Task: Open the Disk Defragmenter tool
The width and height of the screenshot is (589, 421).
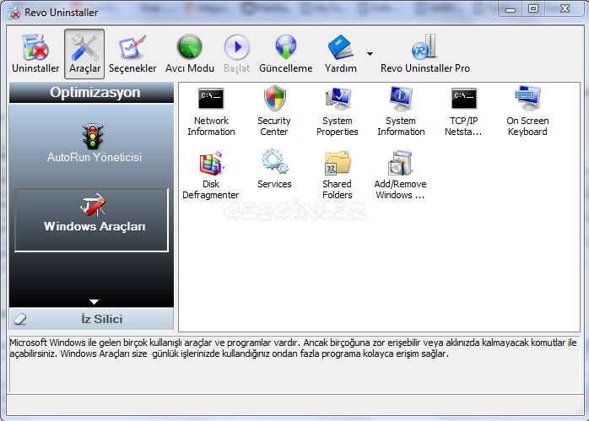Action: coord(211,175)
